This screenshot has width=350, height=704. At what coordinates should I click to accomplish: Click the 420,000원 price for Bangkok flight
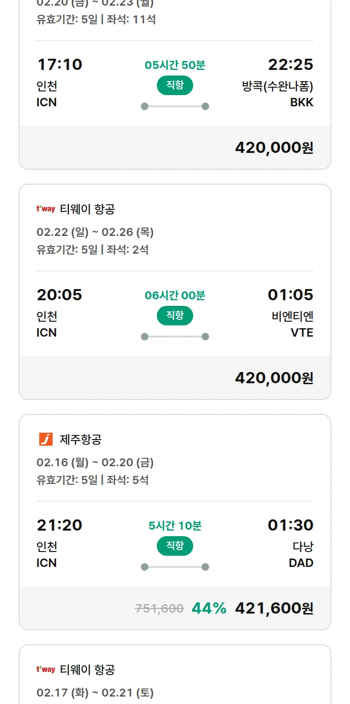tap(274, 148)
